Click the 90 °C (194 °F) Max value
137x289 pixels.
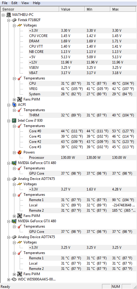tap(123, 200)
